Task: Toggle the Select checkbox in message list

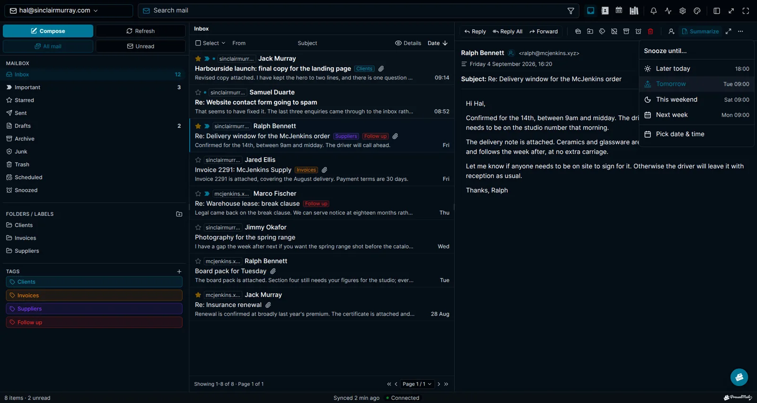Action: pyautogui.click(x=198, y=43)
